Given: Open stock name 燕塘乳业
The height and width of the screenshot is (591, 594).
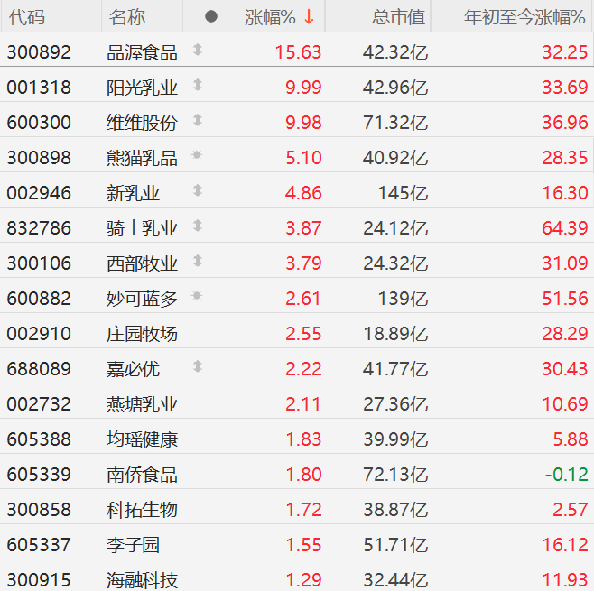Looking at the screenshot, I should 142,404.
